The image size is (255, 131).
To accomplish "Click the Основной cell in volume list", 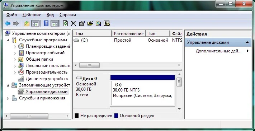I will tap(158, 40).
